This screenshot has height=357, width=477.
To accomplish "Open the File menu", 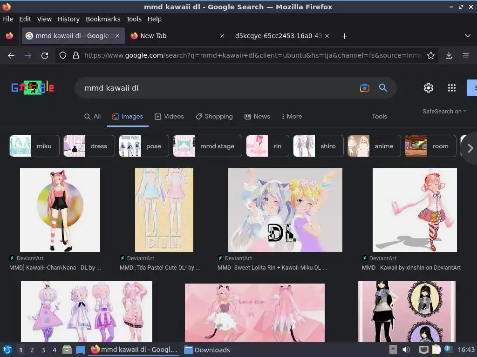I will pos(8,19).
